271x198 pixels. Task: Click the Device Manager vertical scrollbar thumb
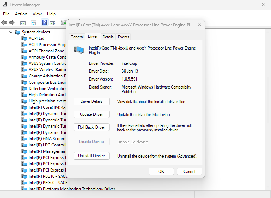pyautogui.click(x=268, y=100)
